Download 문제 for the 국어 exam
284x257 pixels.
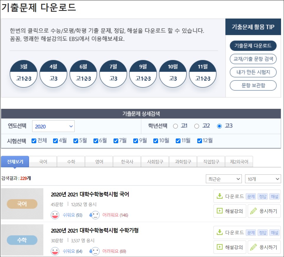click(251, 196)
